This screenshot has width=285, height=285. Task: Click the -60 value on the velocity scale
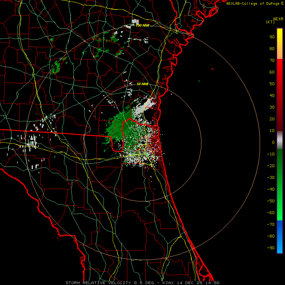pyautogui.click(x=271, y=213)
